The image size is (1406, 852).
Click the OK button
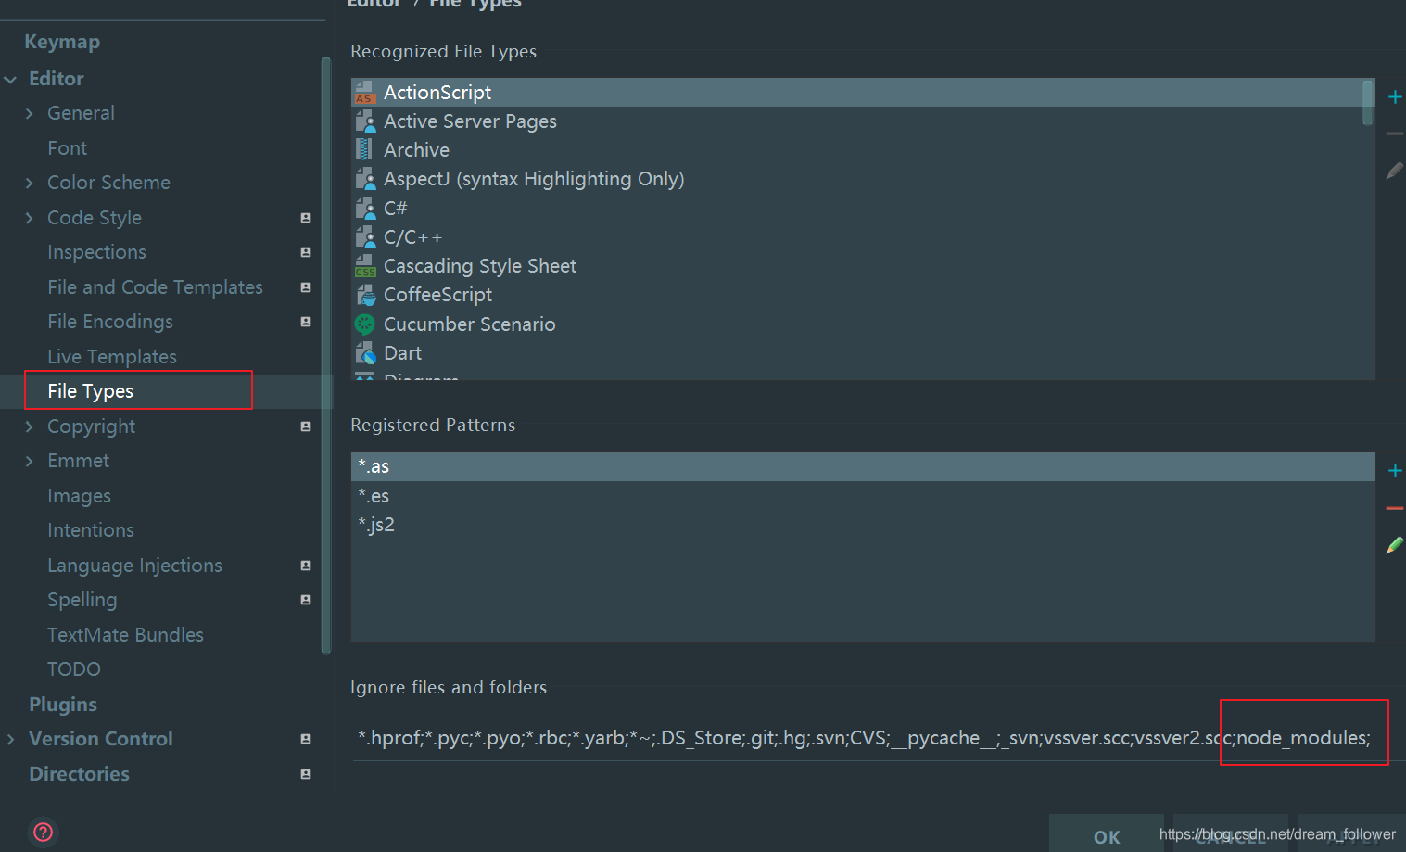click(1107, 836)
